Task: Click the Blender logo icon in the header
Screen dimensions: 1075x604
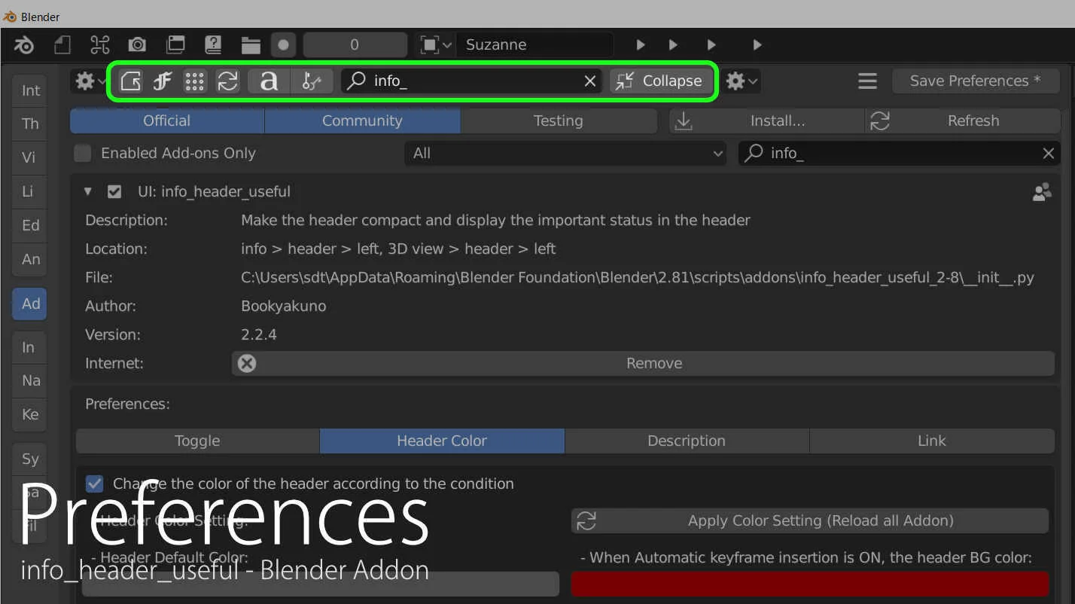Action: point(24,44)
